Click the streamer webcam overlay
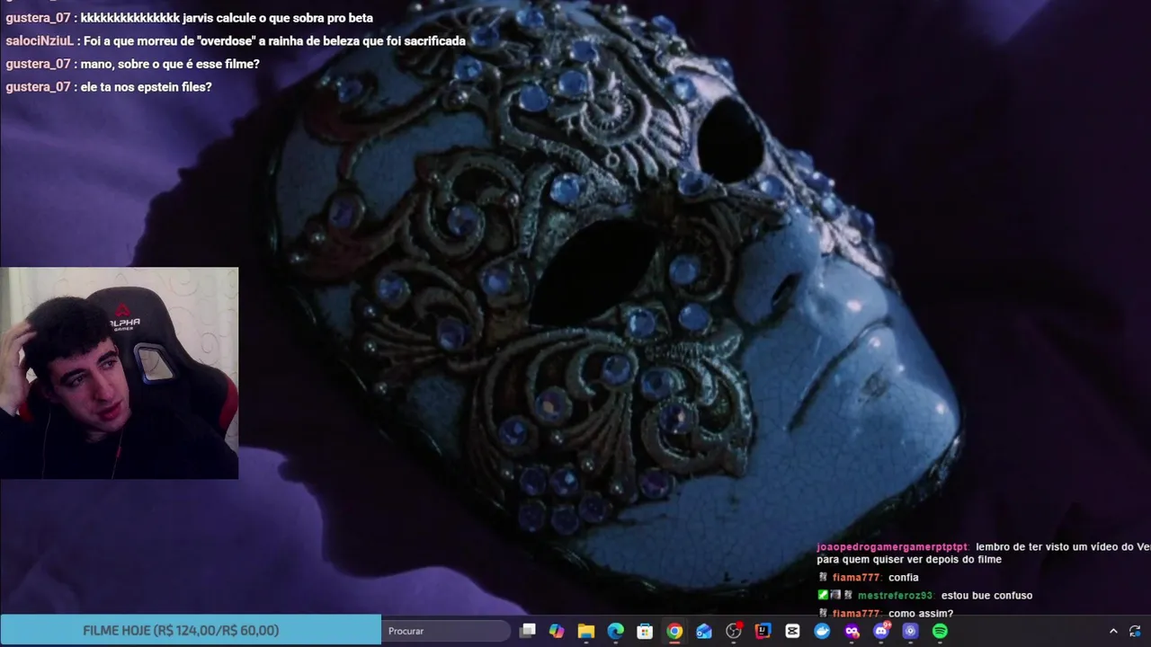1151x647 pixels. click(x=119, y=373)
